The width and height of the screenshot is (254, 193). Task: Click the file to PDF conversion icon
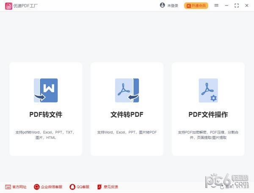(x=127, y=90)
